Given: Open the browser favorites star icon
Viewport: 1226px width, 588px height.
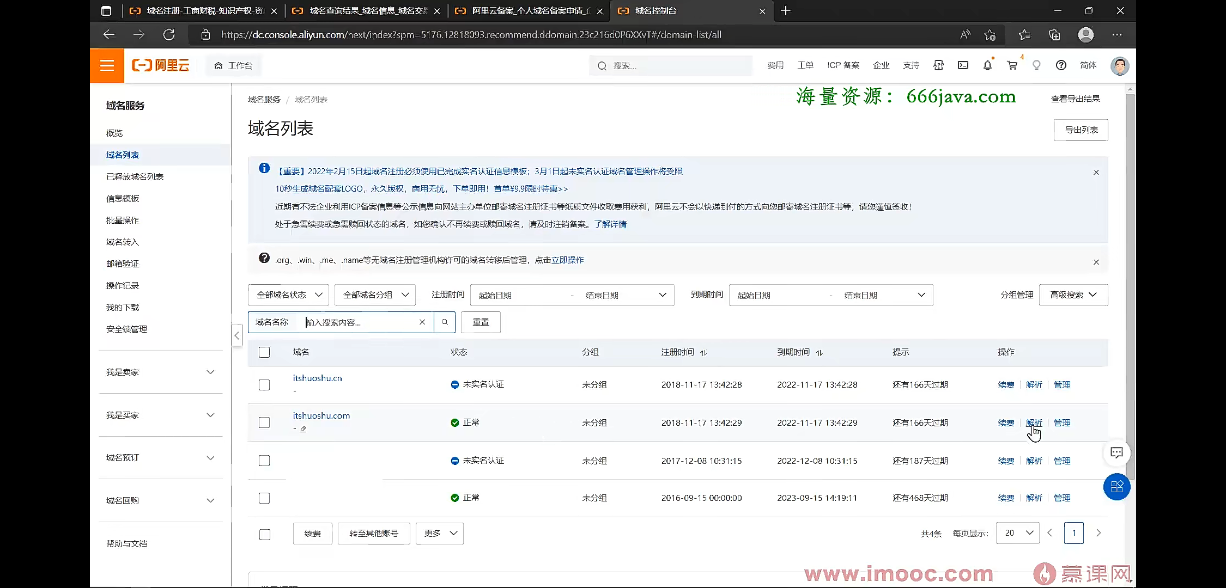Looking at the screenshot, I should point(1024,35).
